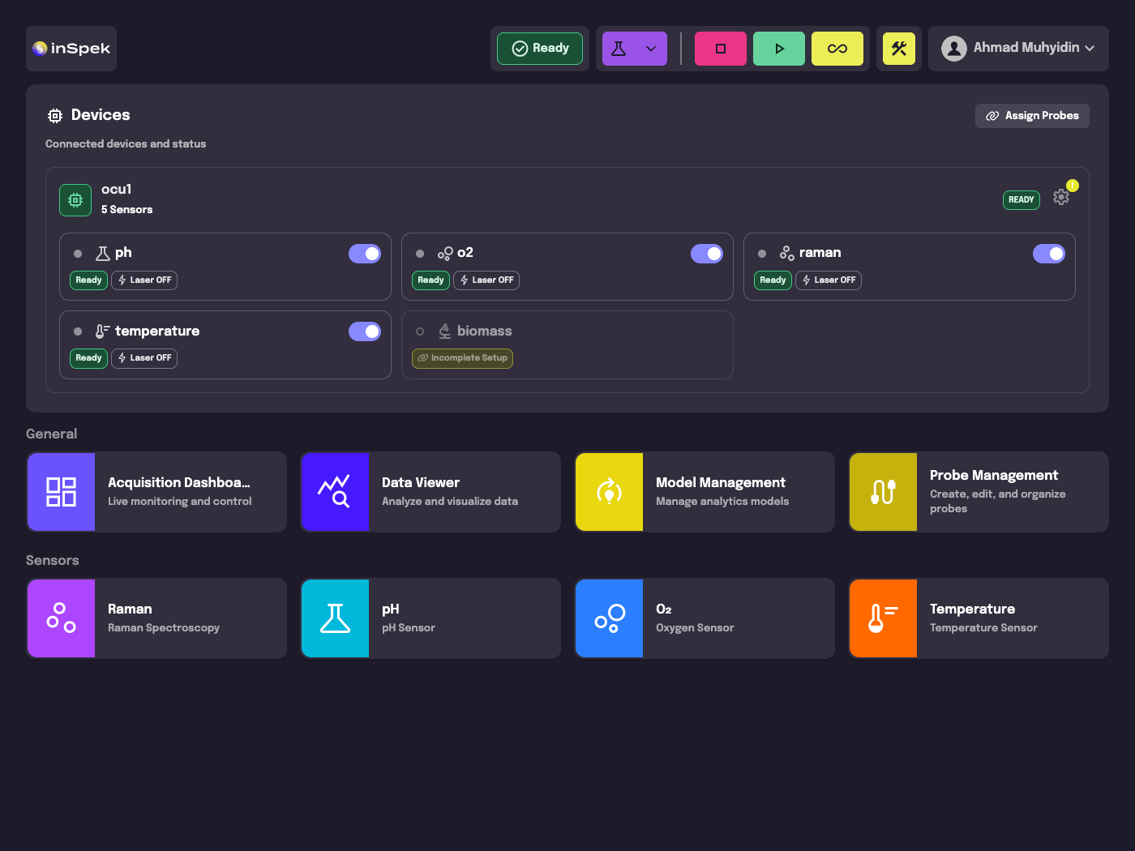Click the ph flask icon

103,254
